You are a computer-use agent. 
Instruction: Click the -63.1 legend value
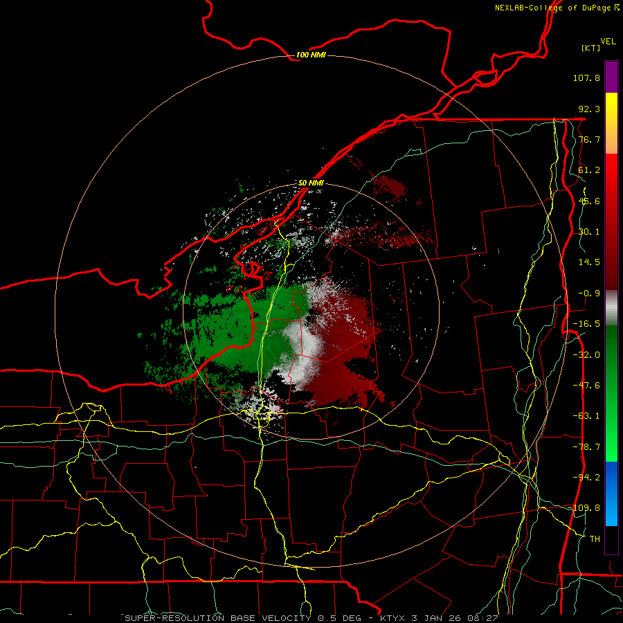[586, 416]
